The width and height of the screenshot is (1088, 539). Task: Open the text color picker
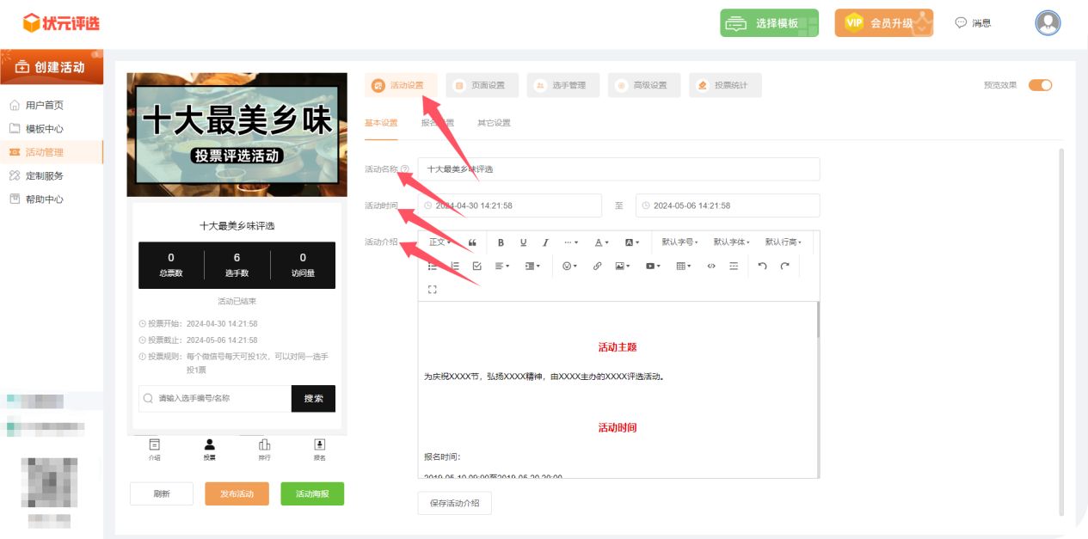pos(602,242)
